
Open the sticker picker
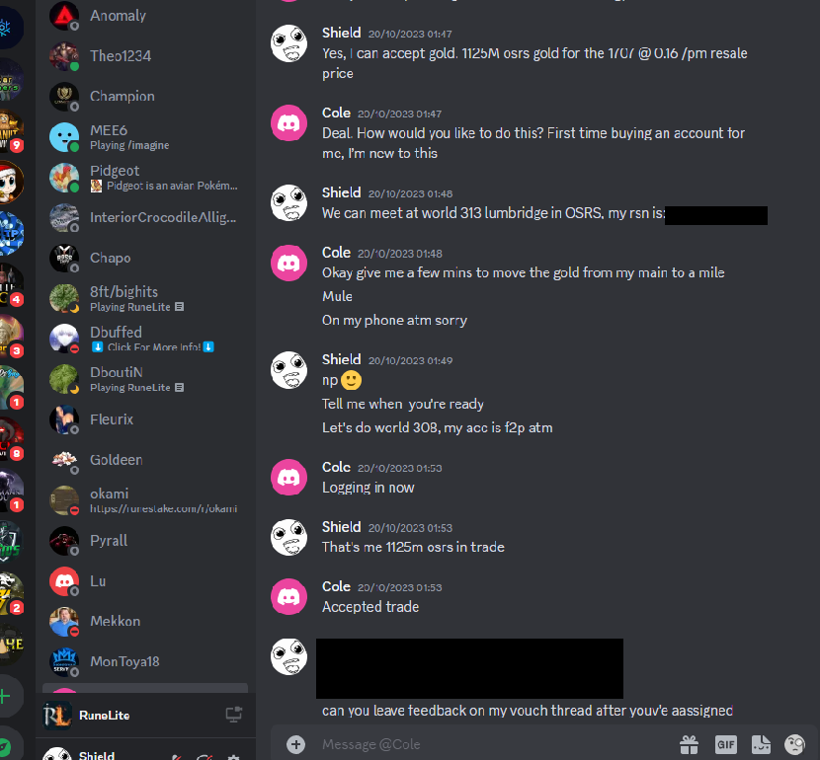[x=761, y=744]
